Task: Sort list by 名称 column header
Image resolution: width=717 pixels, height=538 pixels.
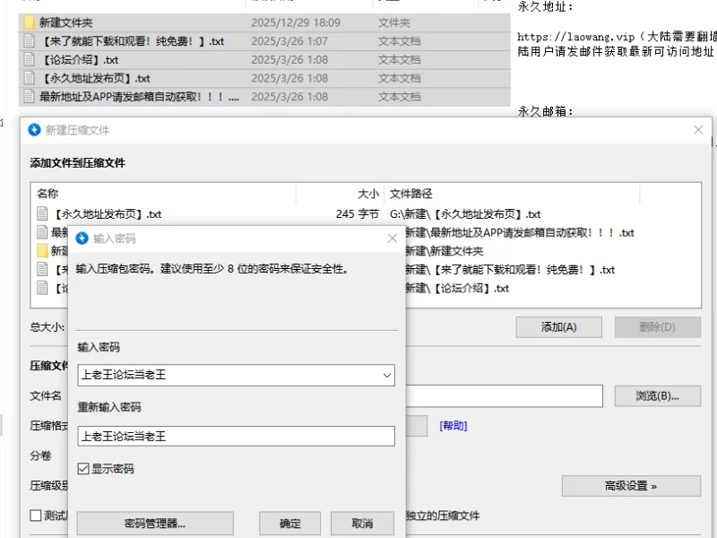Action: coord(48,193)
